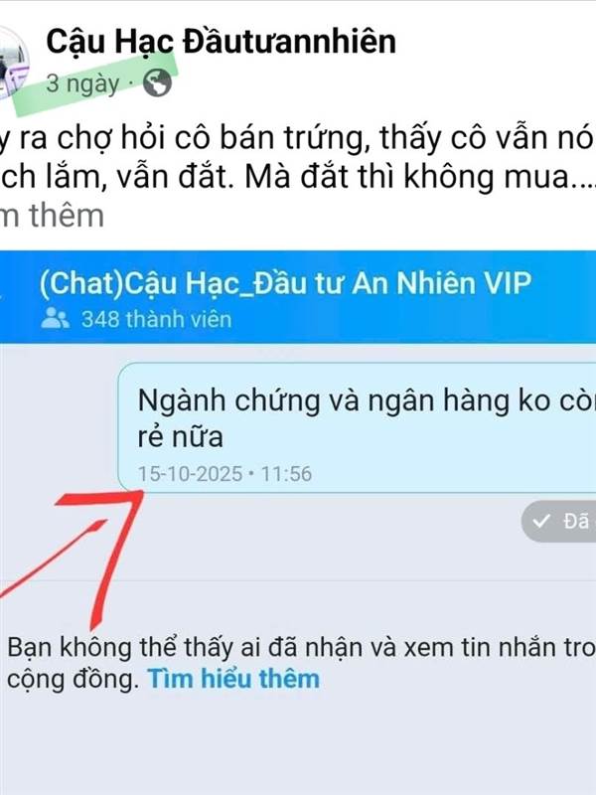
Task: Tap the back arrow in chat header
Action: point(2,296)
